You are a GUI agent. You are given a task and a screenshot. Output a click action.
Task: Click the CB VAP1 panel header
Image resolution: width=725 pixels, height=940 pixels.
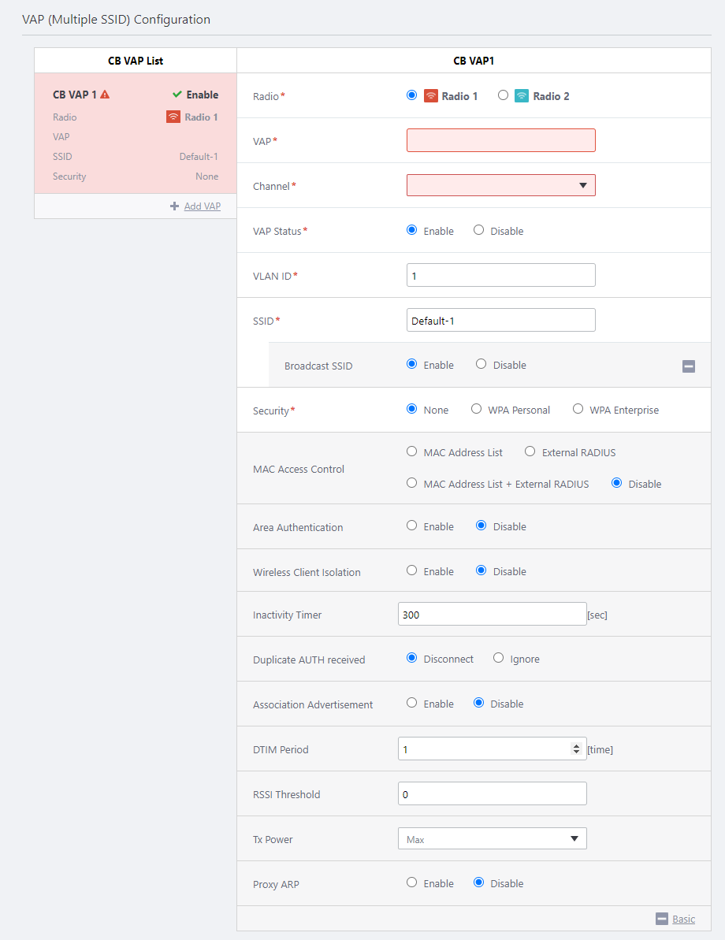[474, 61]
